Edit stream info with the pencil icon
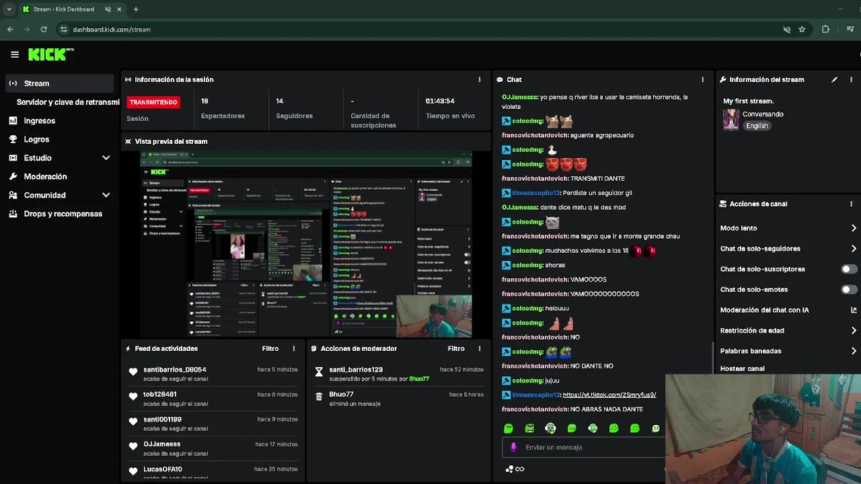 pyautogui.click(x=834, y=79)
